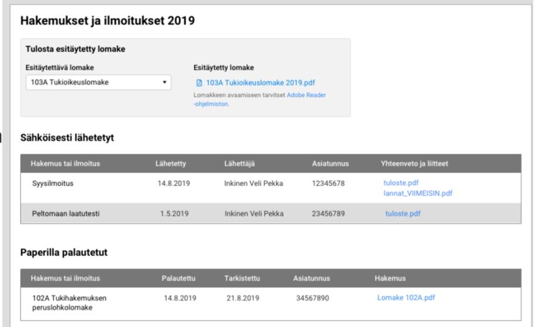Screen dimensions: 535x327
Task: Click the Palautettu column header
Action: [x=179, y=278]
